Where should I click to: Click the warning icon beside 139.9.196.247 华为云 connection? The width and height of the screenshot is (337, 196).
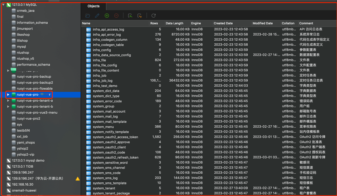click(78, 179)
